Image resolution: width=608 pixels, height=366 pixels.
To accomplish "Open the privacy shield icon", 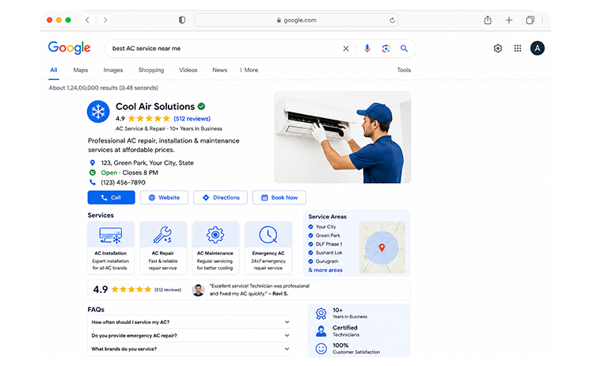I will click(x=182, y=20).
